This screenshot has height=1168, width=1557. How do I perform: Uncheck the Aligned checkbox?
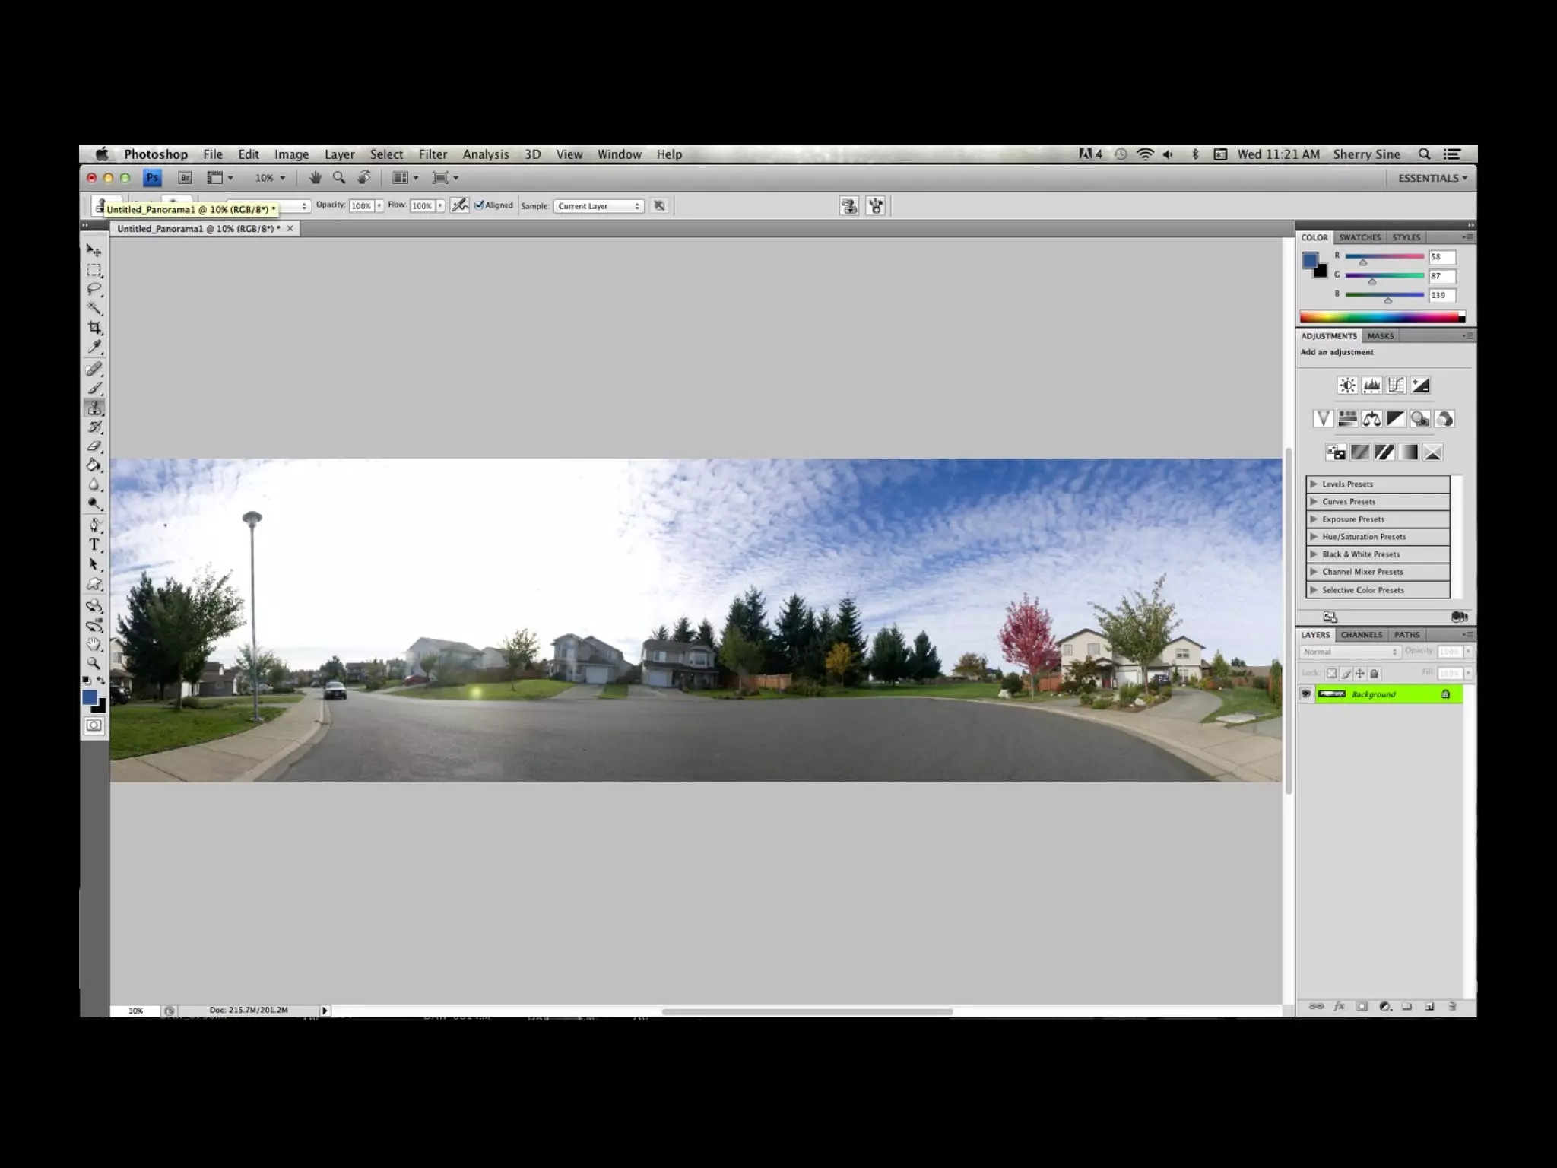tap(480, 205)
